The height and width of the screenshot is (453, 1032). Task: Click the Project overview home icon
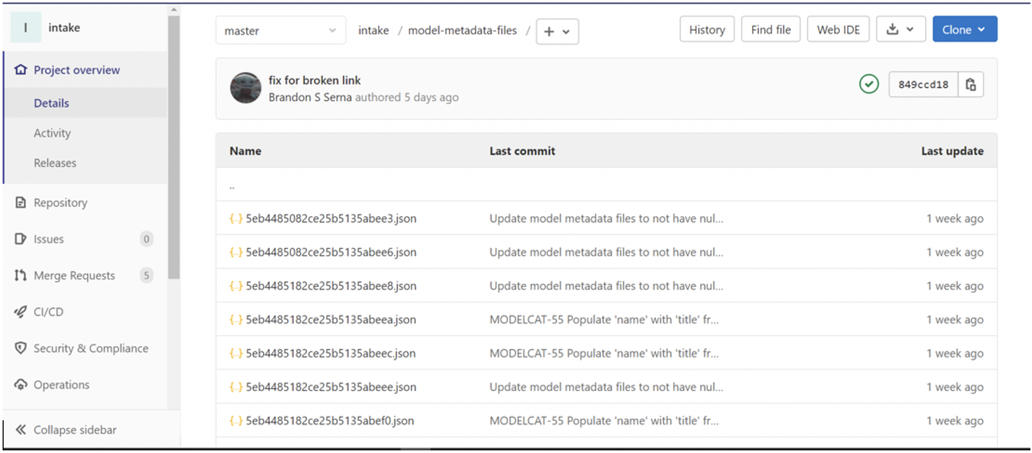[x=21, y=70]
